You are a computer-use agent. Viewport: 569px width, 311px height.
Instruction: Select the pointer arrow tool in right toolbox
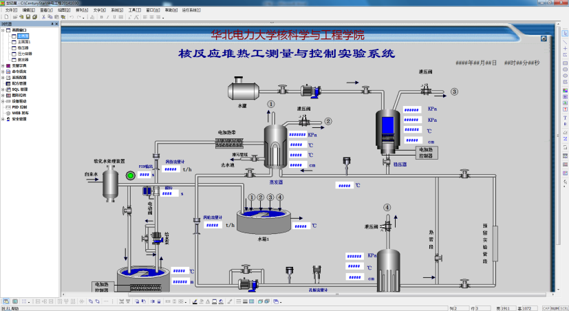(x=565, y=34)
